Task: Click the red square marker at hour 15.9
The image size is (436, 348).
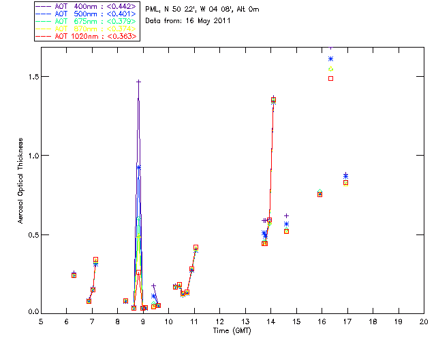Action: pos(320,195)
